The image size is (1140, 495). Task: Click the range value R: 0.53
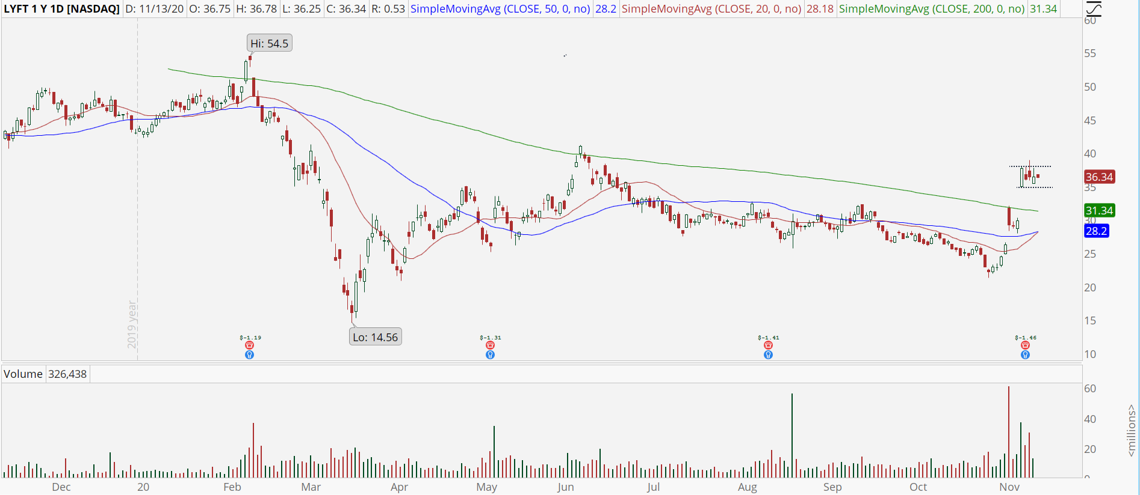(388, 9)
